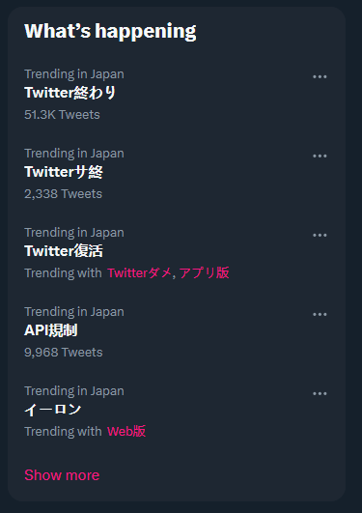Open more options for Twitter終わり trend
This screenshot has height=513, width=362.
[x=320, y=77]
